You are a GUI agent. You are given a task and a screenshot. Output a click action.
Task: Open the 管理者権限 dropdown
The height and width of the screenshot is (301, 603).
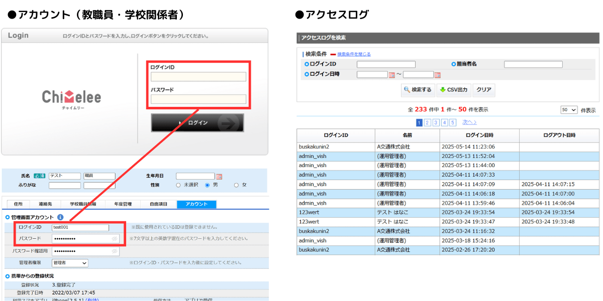point(69,263)
